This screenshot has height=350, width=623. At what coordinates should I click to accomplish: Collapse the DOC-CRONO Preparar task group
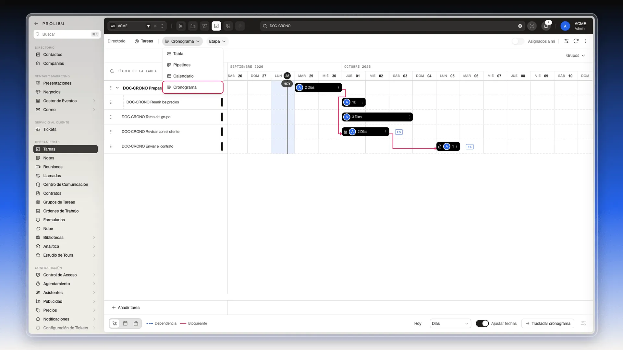(x=117, y=88)
